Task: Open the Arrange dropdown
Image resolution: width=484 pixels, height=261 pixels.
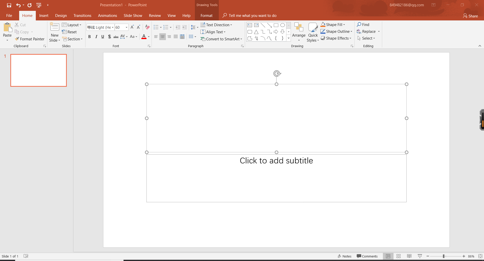Action: point(299,32)
